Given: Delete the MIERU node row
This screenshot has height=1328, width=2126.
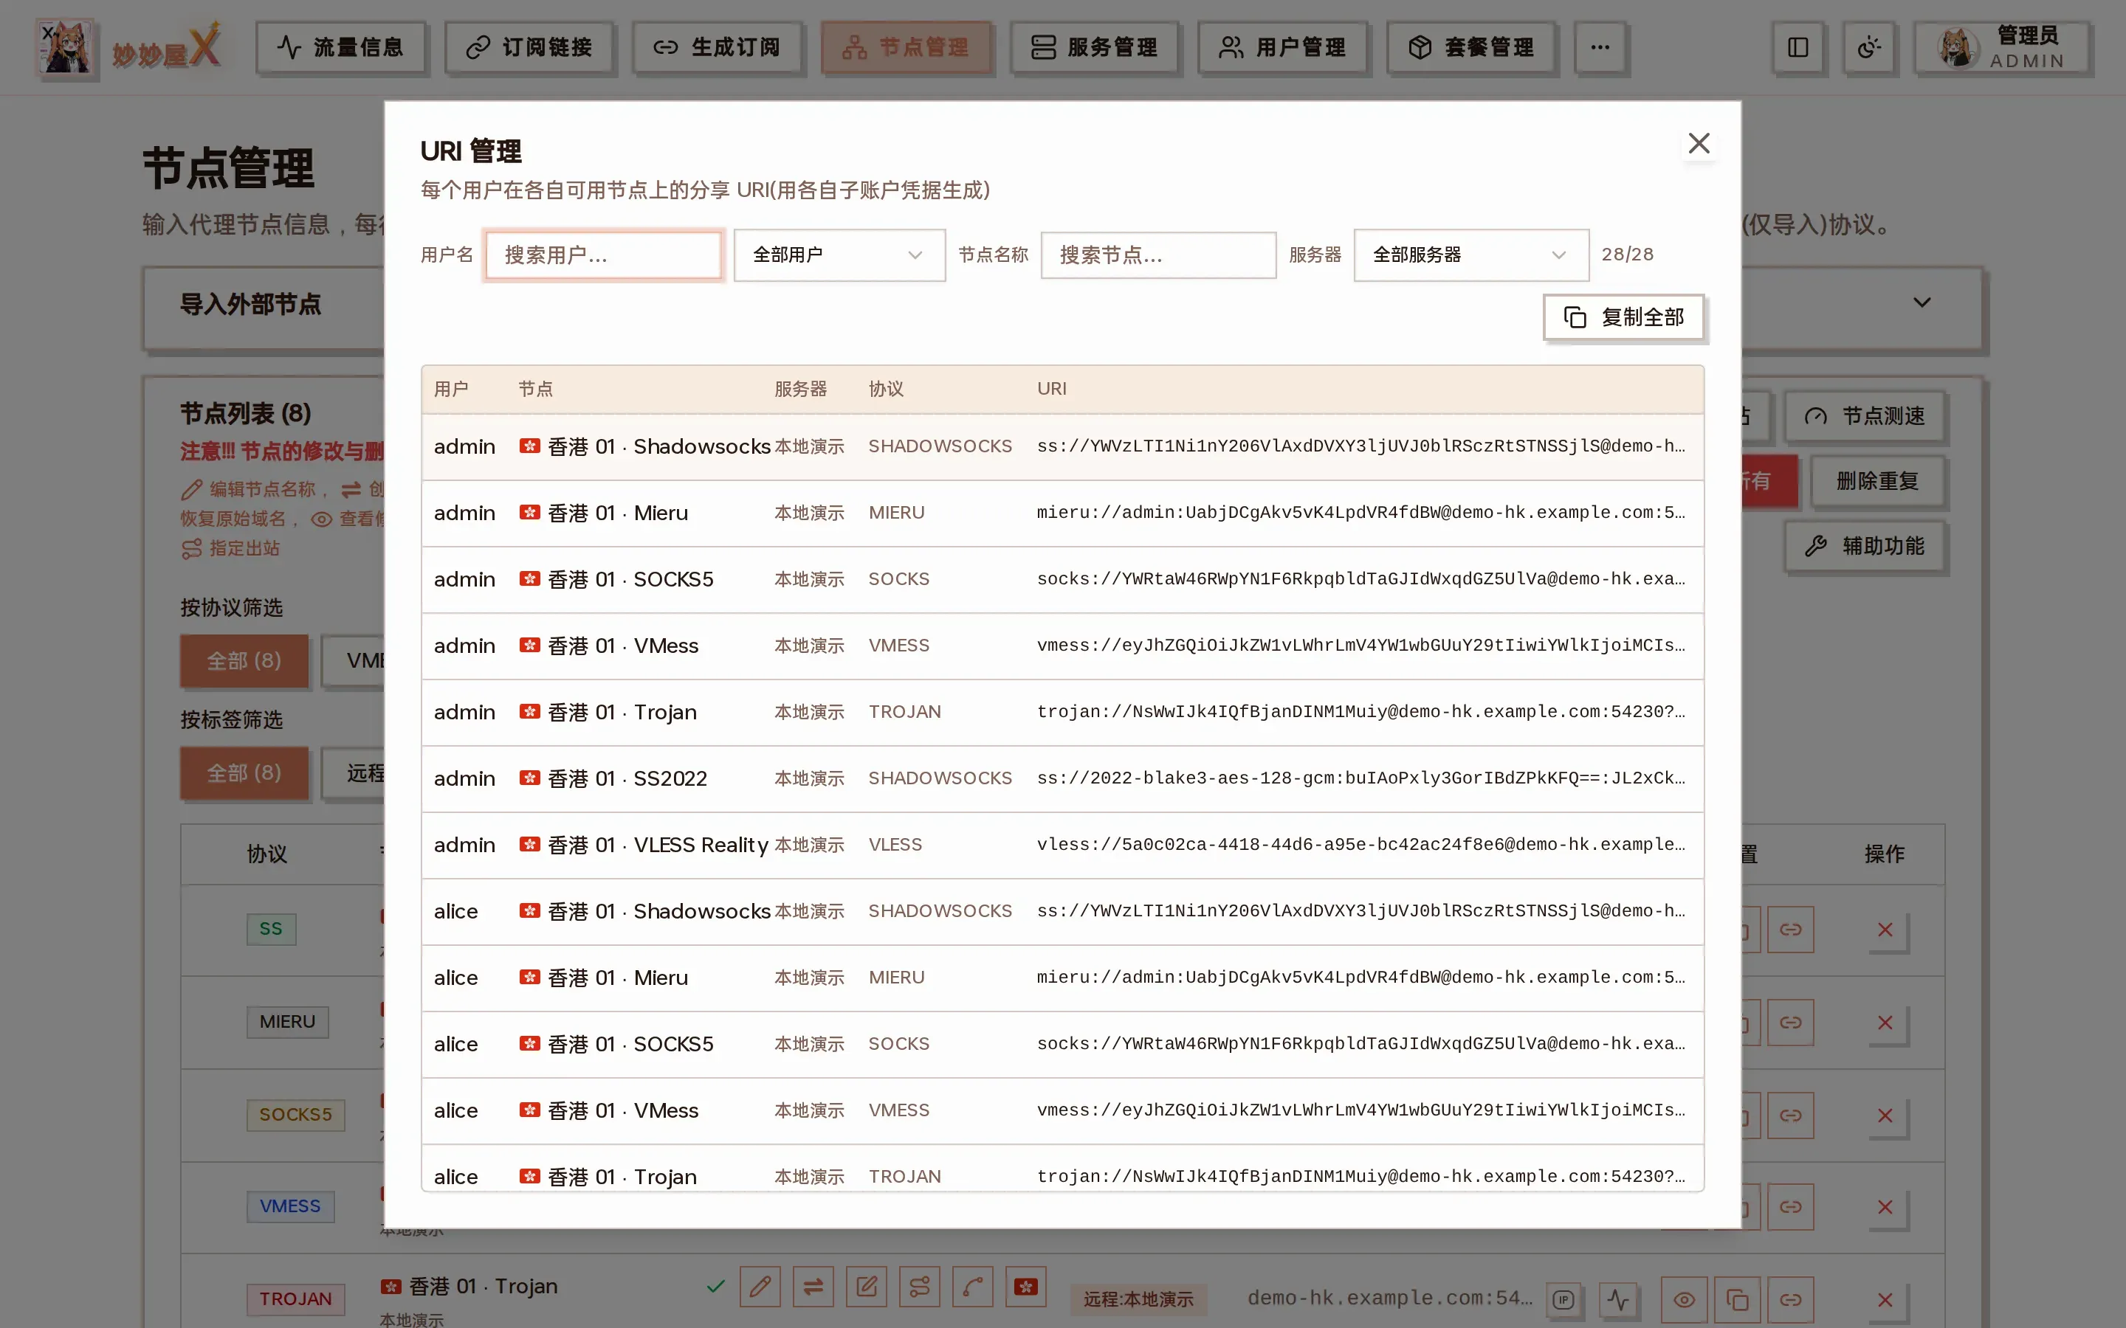Looking at the screenshot, I should click(1885, 1023).
